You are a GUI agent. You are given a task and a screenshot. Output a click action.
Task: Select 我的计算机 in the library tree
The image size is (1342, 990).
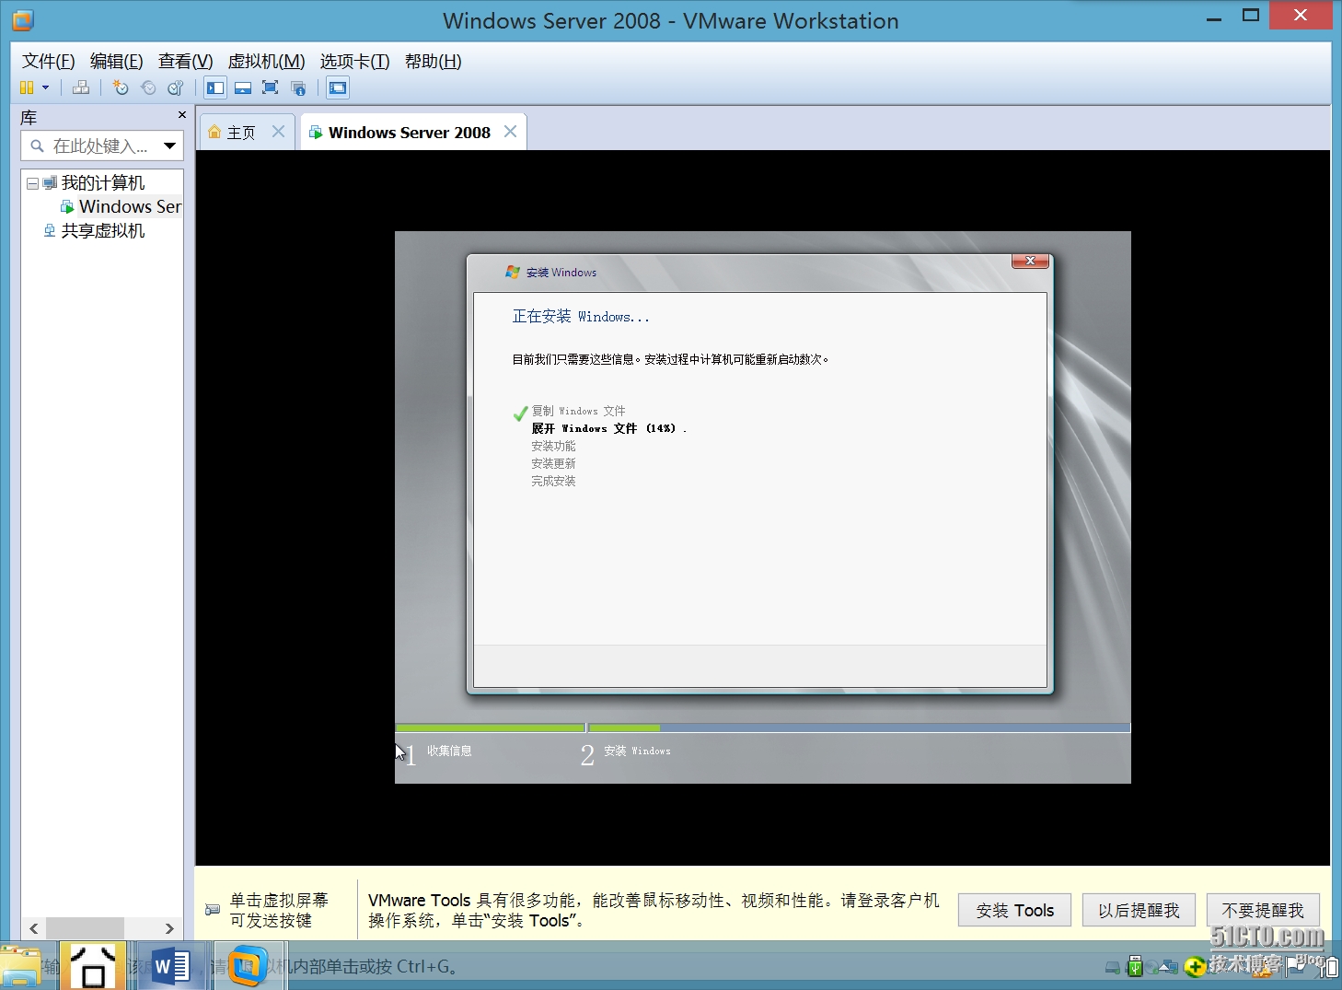[x=102, y=182]
